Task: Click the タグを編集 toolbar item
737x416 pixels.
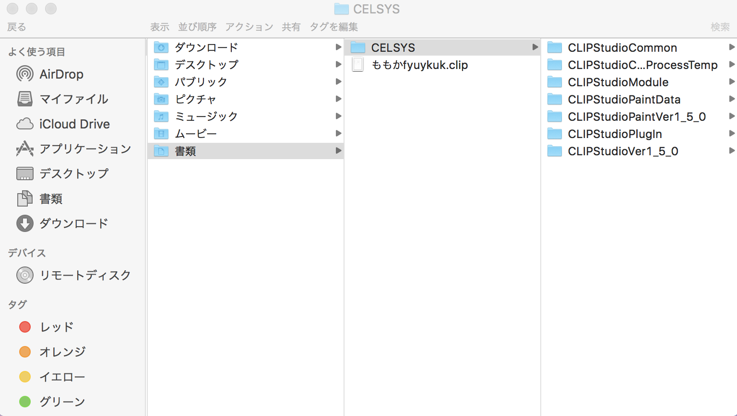Action: coord(334,27)
